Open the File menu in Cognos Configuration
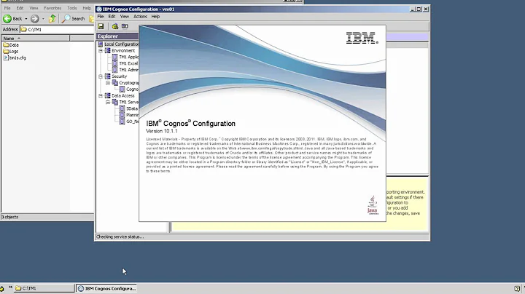The height and width of the screenshot is (294, 525). coord(101,16)
